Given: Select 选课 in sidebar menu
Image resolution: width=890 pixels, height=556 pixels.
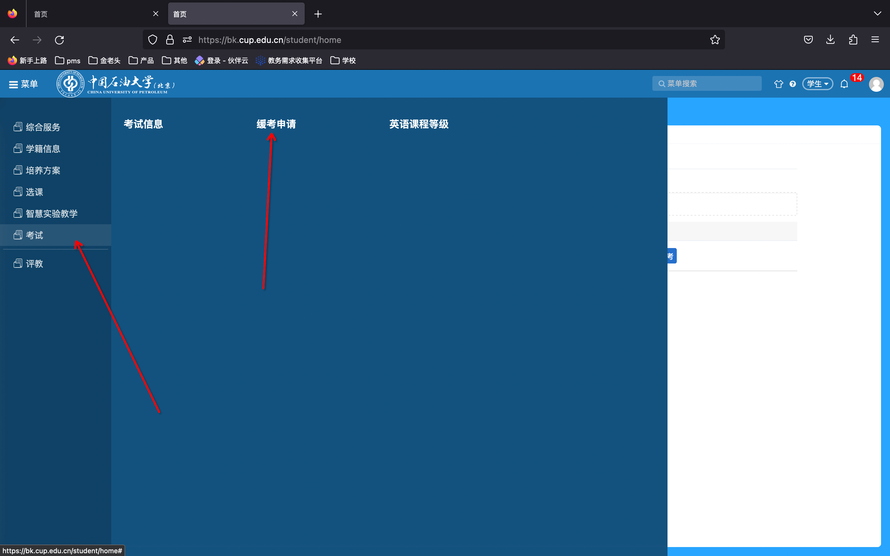Looking at the screenshot, I should [35, 192].
